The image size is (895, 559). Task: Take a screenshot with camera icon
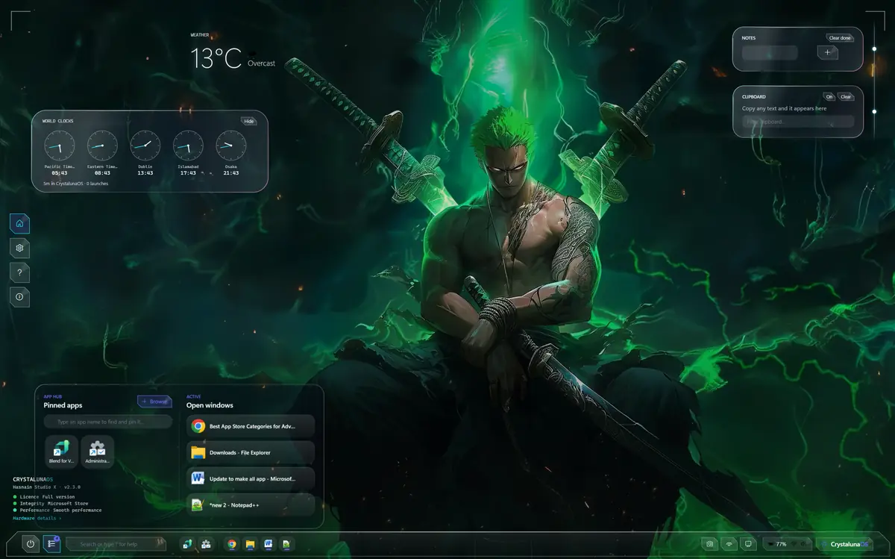[x=710, y=544]
